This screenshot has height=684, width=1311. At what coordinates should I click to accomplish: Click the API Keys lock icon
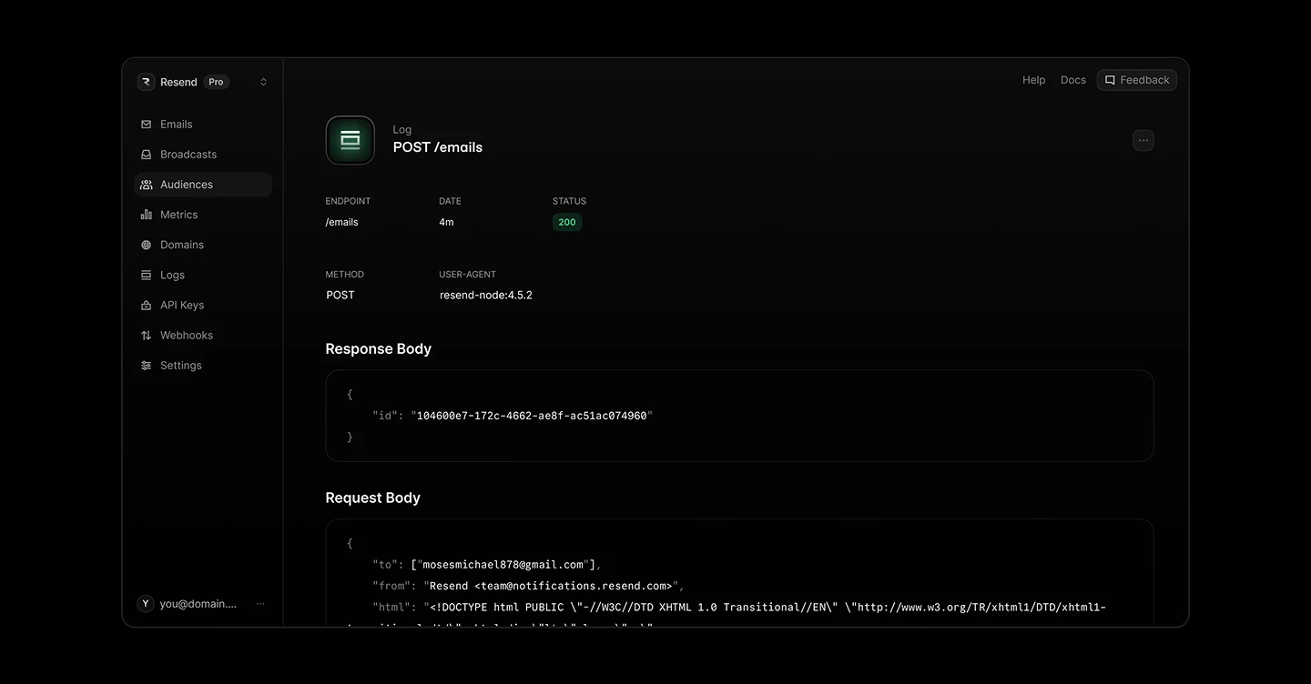tap(146, 306)
